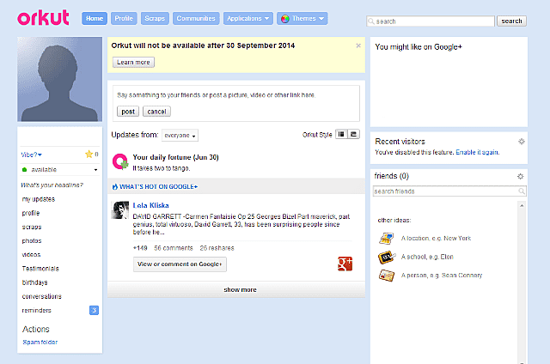Click the orkut logo
This screenshot has height=364, width=550.
point(43,17)
